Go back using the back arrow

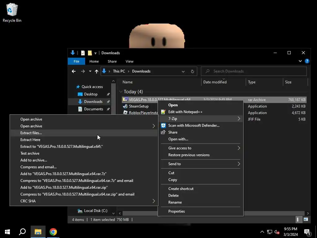click(x=74, y=71)
